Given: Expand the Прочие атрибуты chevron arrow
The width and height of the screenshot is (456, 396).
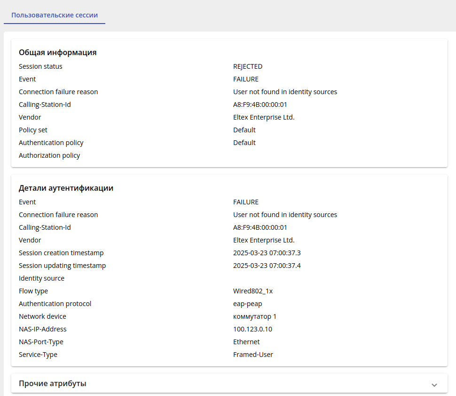Looking at the screenshot, I should click(x=434, y=385).
